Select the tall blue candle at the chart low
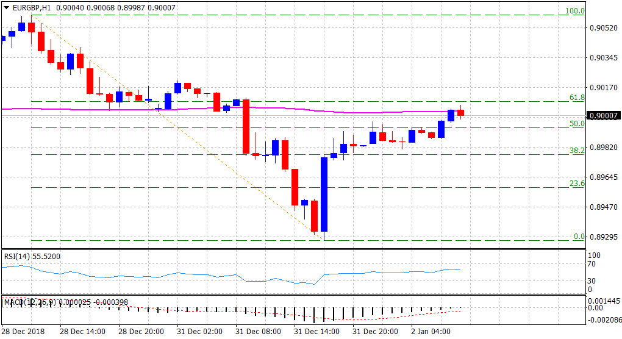The width and height of the screenshot is (622, 339). click(x=324, y=194)
